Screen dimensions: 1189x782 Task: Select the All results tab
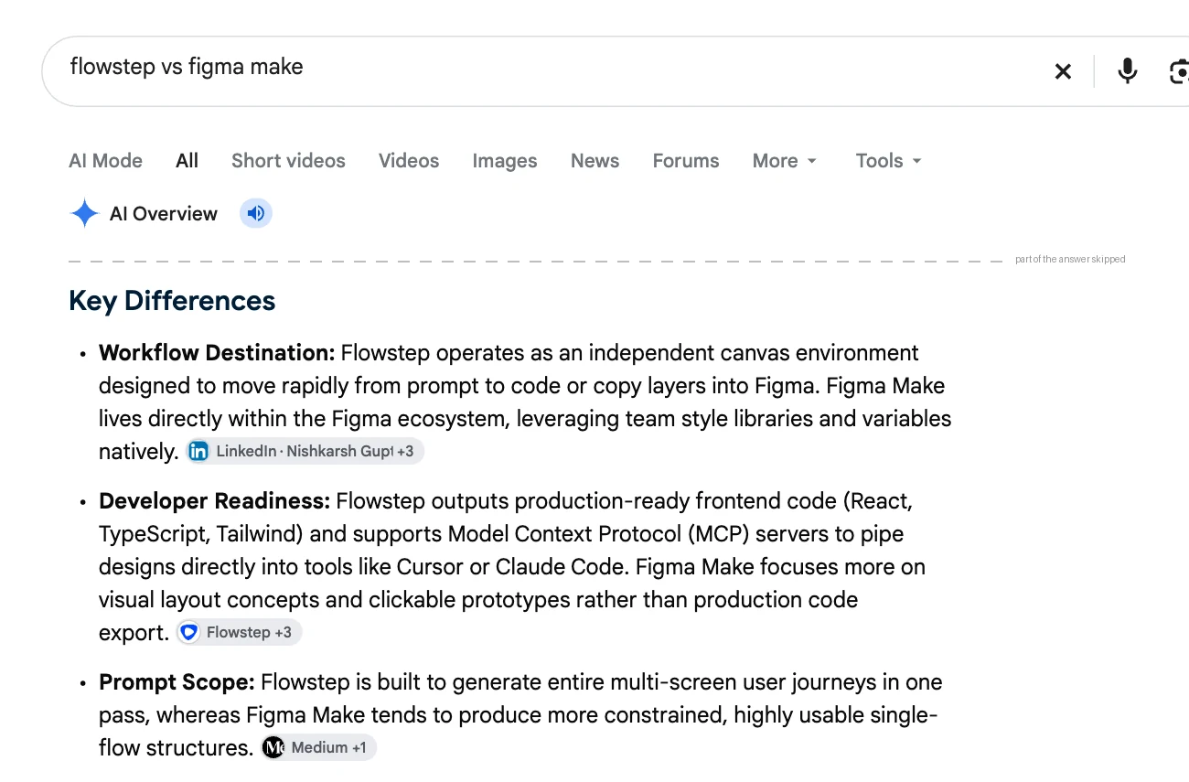pos(187,161)
